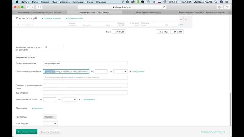Click the battery status indicator
This screenshot has height=137, width=244.
pyautogui.click(x=173, y=2)
